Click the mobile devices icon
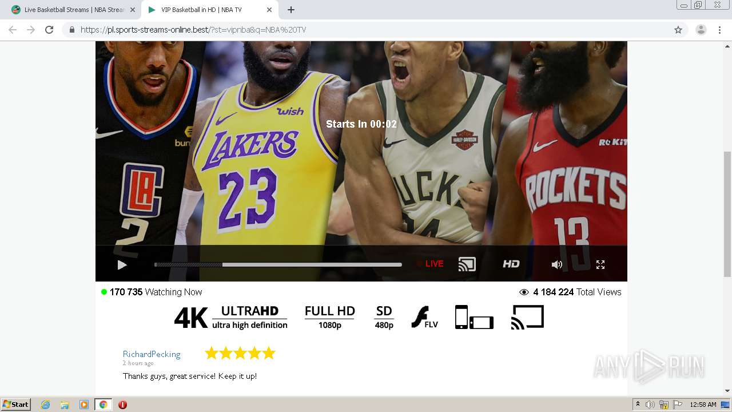The height and width of the screenshot is (412, 732). 474,317
